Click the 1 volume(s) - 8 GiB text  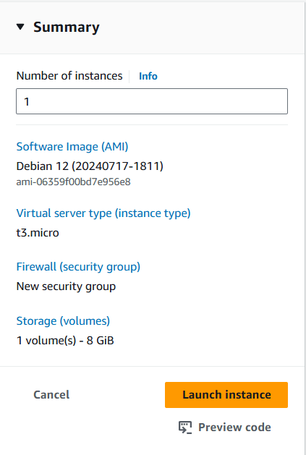pos(65,341)
